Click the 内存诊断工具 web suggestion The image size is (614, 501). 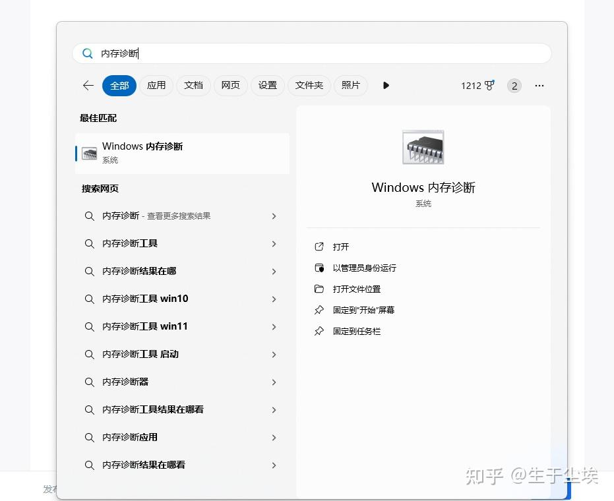click(x=183, y=244)
